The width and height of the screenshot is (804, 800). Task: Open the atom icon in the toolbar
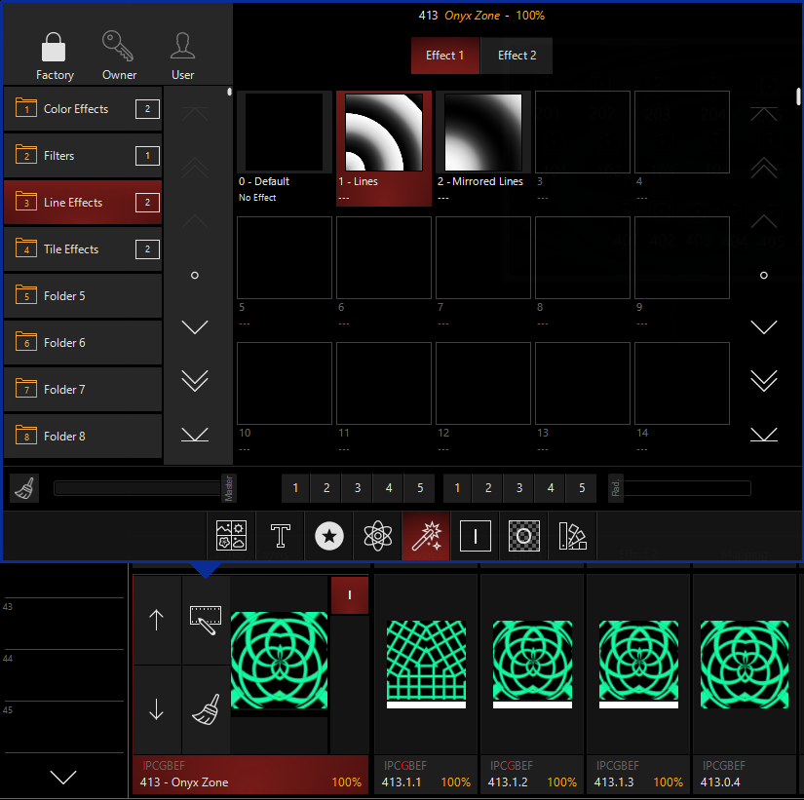pyautogui.click(x=377, y=535)
